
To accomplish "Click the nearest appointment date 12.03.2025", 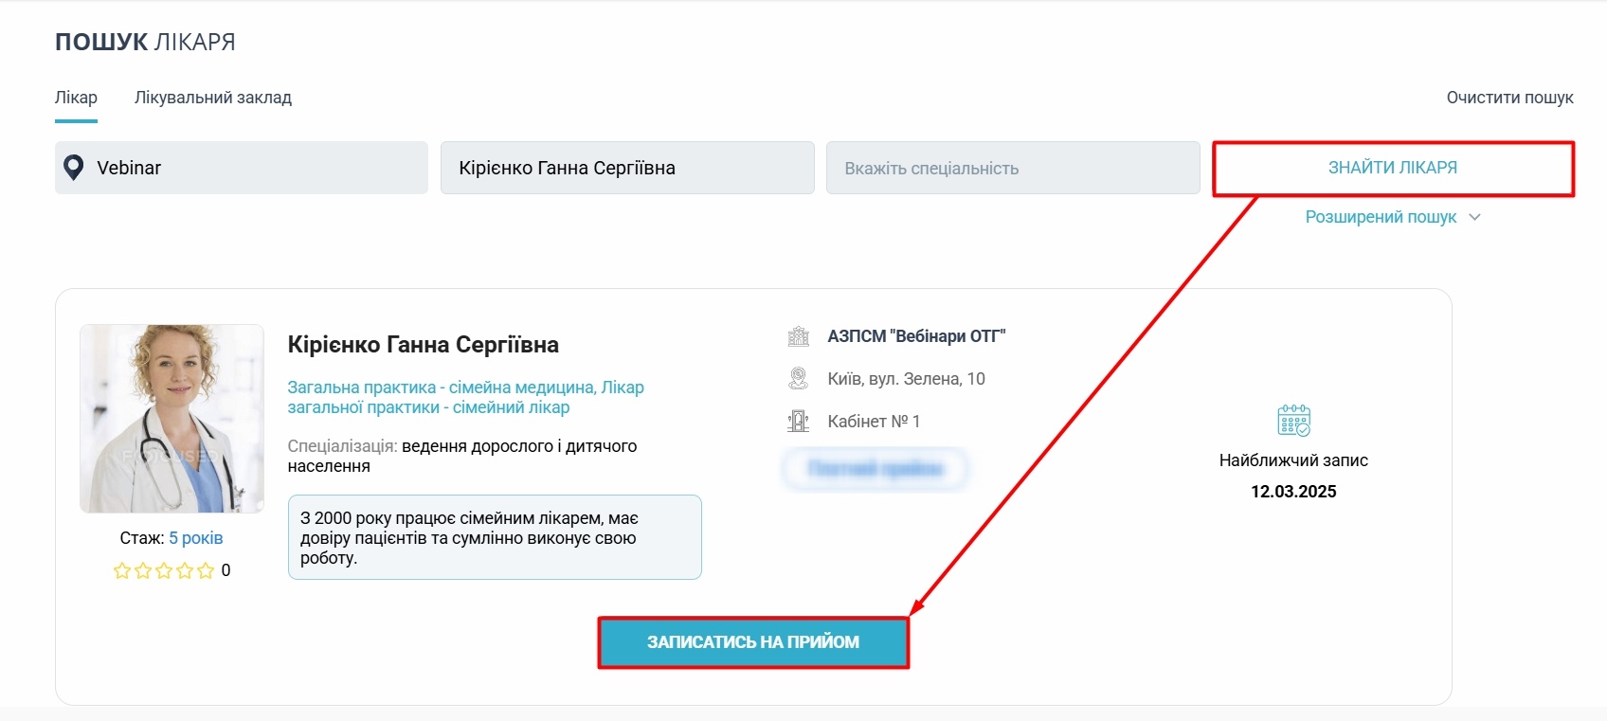I will point(1293,492).
